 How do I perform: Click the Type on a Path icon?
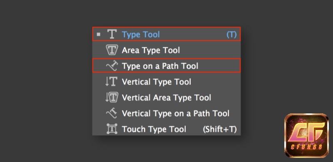tap(112, 66)
